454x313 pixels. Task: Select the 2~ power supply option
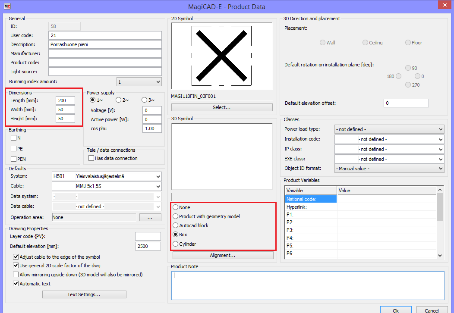[118, 100]
